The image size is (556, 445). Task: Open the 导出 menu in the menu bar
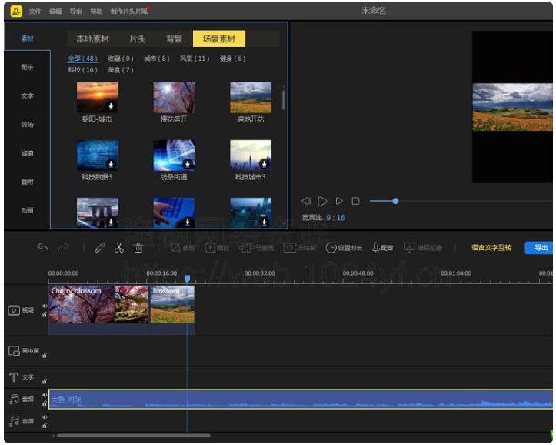pos(75,12)
